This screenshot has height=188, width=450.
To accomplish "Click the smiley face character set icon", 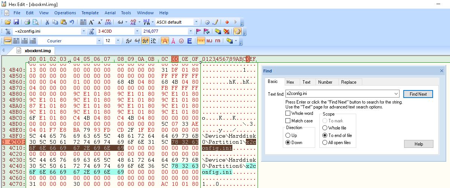I will tap(181, 41).
